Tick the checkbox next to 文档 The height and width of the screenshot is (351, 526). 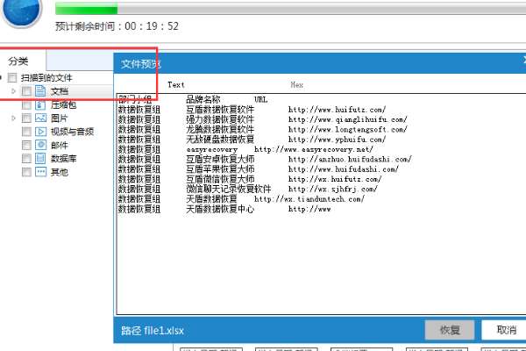pos(26,91)
